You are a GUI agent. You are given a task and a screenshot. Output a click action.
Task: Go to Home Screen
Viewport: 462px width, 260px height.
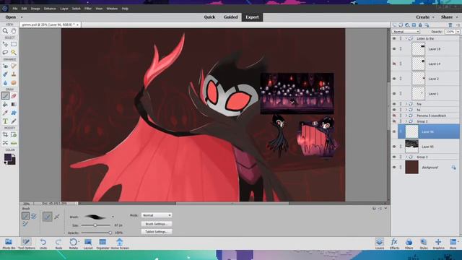[x=120, y=244]
